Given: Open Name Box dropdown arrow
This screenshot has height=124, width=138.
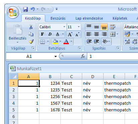Looking at the screenshot, I should click(55, 57).
